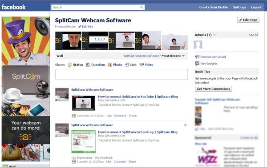Click the status update text box

[x=121, y=74]
